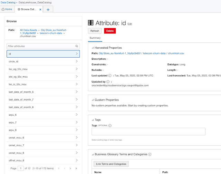
Task: Select arpu_8 attribute
Action: click(x=43, y=130)
